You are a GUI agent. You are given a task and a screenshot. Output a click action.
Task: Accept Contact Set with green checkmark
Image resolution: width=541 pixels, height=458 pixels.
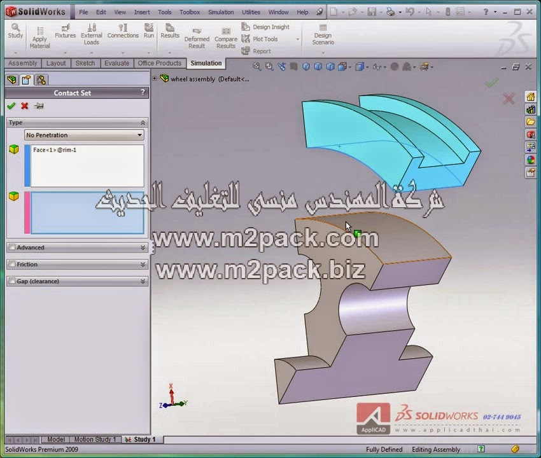(x=11, y=106)
